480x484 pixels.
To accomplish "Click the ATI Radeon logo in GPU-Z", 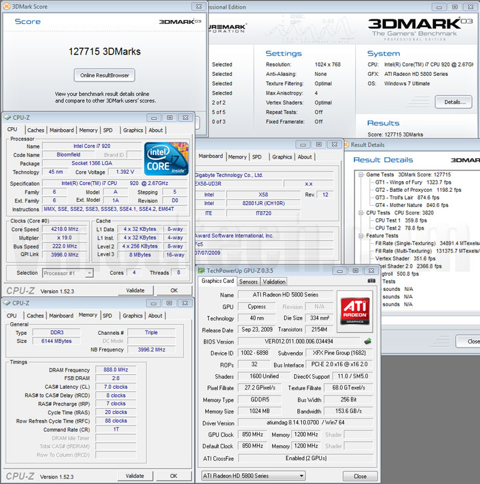I will coord(355,311).
